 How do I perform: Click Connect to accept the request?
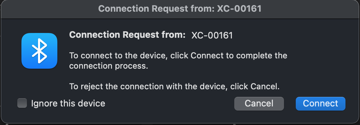321,104
